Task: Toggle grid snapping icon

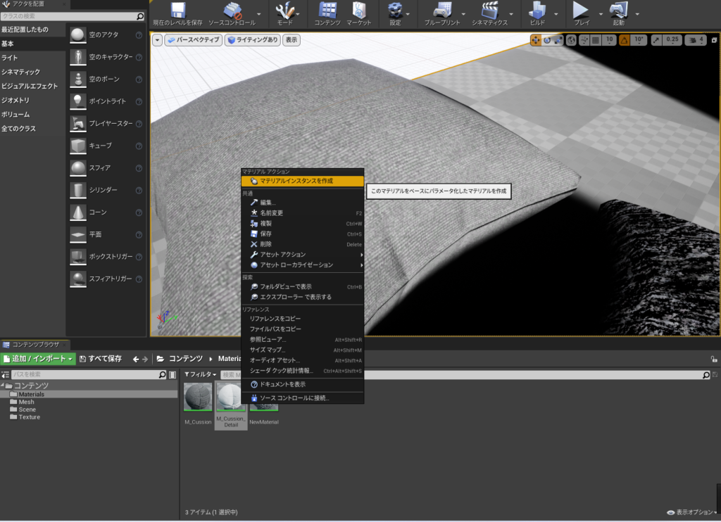Action: [596, 40]
